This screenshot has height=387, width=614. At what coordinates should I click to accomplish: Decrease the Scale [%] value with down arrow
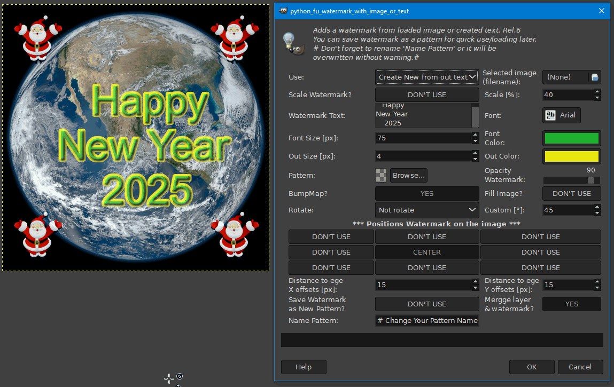click(597, 98)
